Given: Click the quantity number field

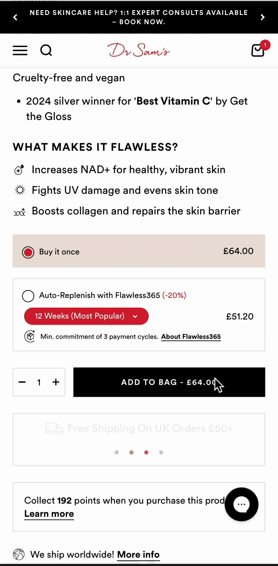Looking at the screenshot, I should click(39, 382).
